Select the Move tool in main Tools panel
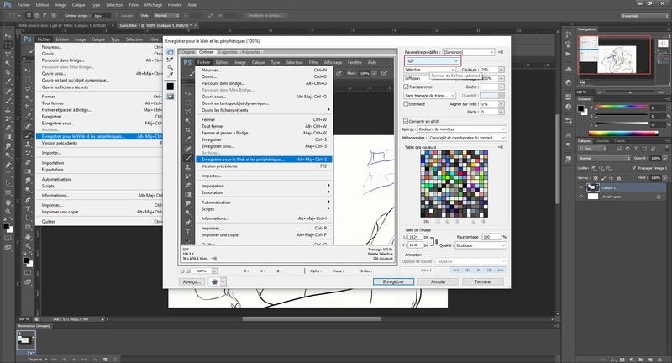 [x=8, y=36]
